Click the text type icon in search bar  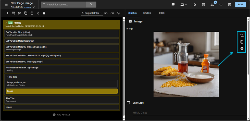click(x=44, y=5)
